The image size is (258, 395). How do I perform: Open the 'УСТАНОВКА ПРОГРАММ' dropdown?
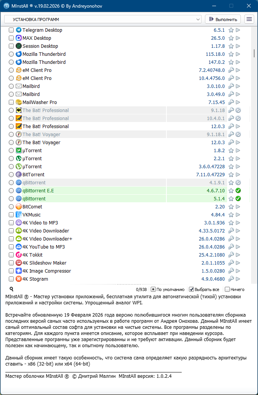tap(103, 19)
